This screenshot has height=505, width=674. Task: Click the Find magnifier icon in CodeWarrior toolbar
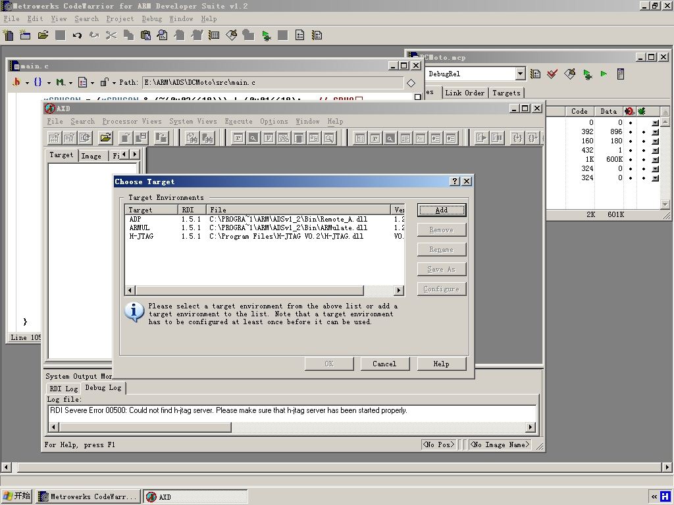click(163, 36)
